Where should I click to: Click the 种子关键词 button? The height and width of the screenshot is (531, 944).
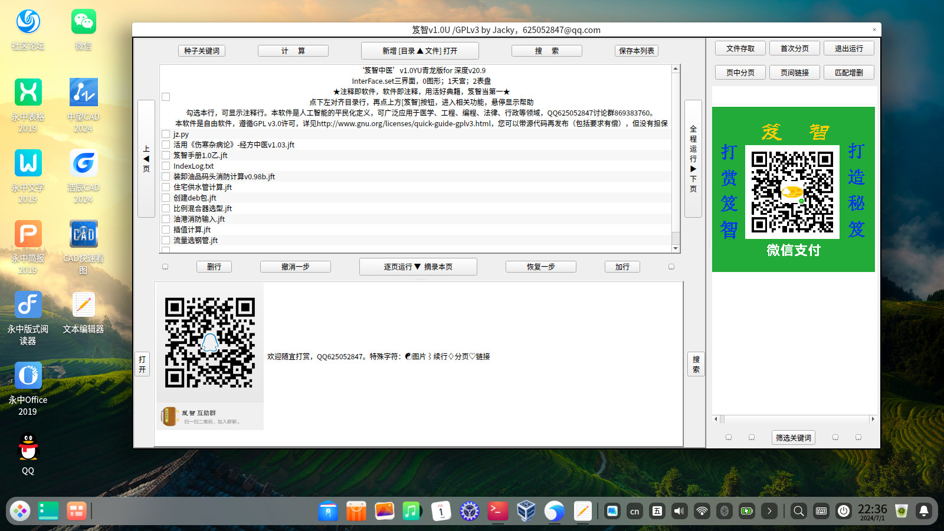point(202,51)
